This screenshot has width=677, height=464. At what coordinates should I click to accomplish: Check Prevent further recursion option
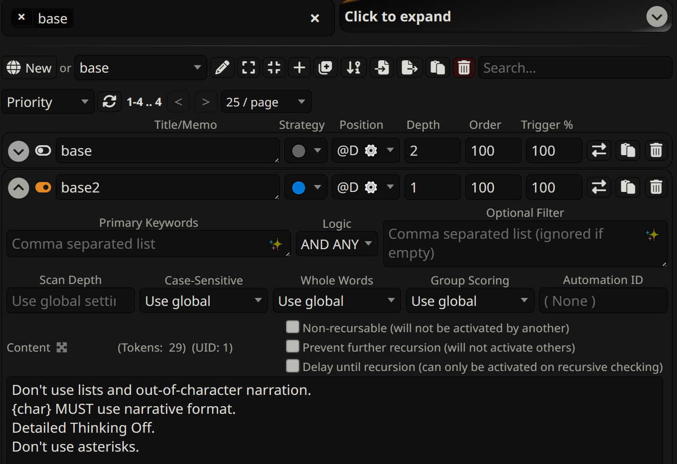click(x=292, y=347)
